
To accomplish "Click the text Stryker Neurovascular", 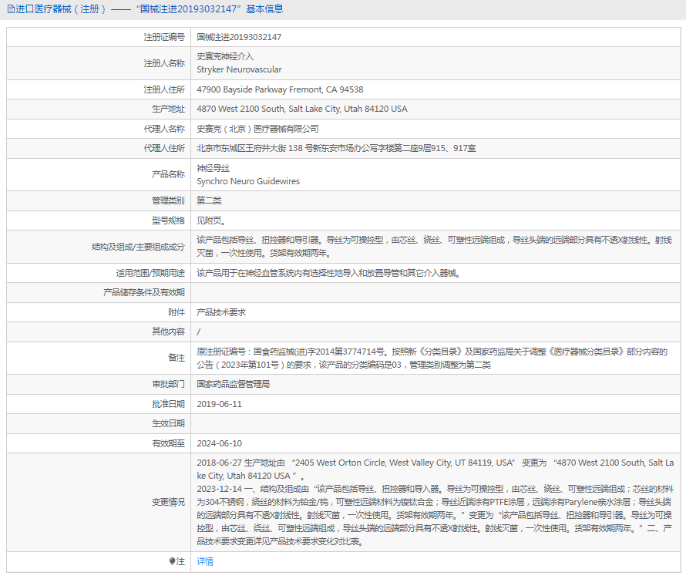I will pos(239,69).
